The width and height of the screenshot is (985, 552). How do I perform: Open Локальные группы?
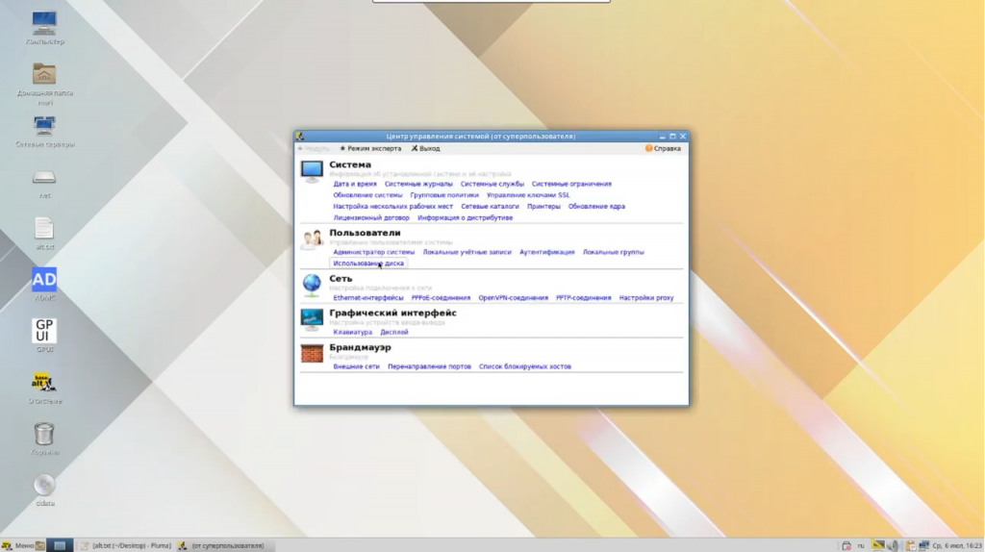coord(613,253)
